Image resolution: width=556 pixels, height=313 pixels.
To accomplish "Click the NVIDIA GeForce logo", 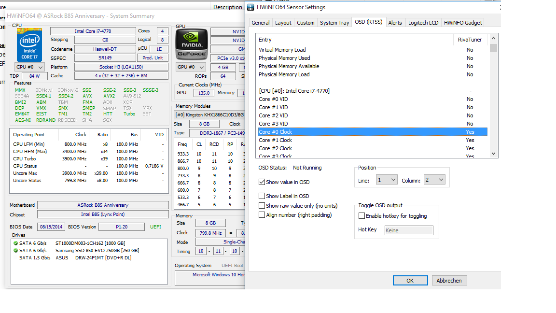I will point(192,44).
